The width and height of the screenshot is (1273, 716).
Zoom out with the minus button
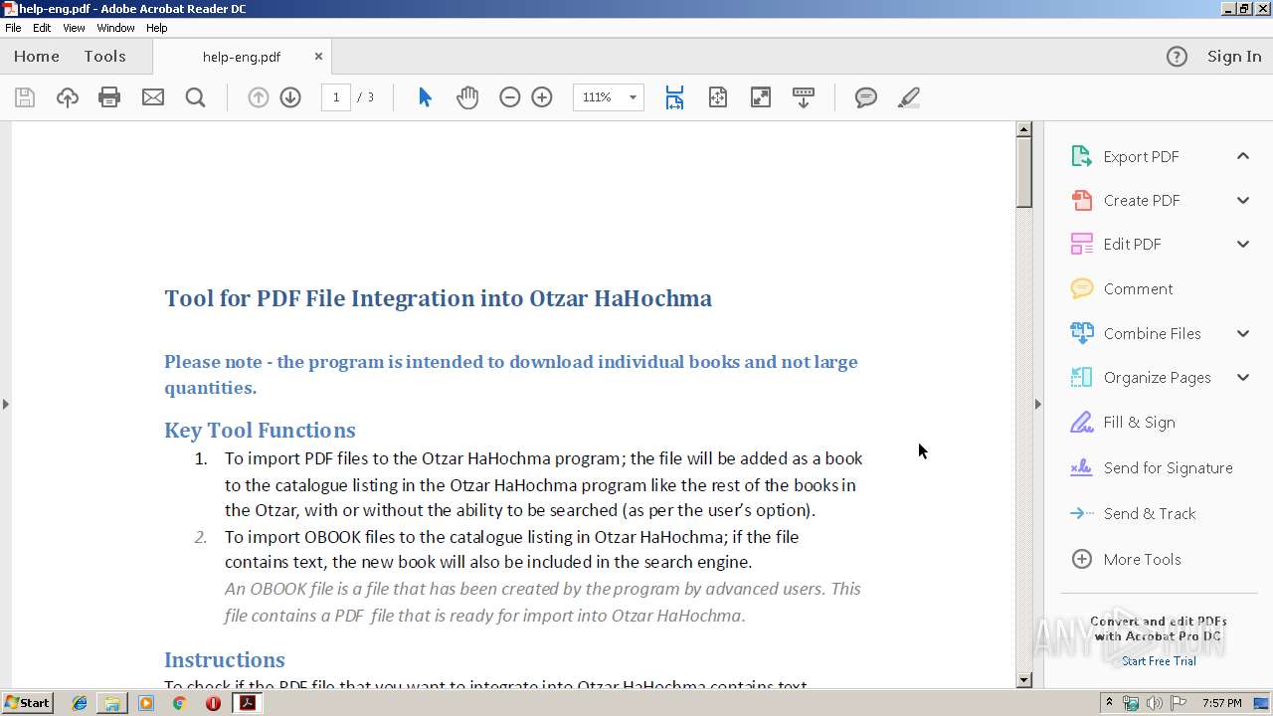(x=510, y=97)
